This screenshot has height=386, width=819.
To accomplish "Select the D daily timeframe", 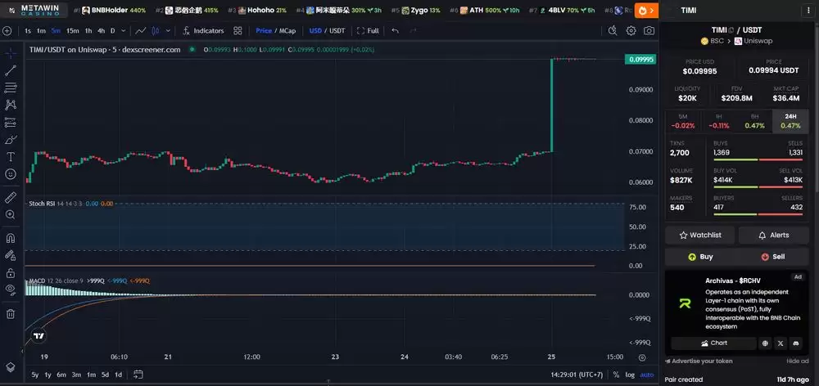I will 112,31.
